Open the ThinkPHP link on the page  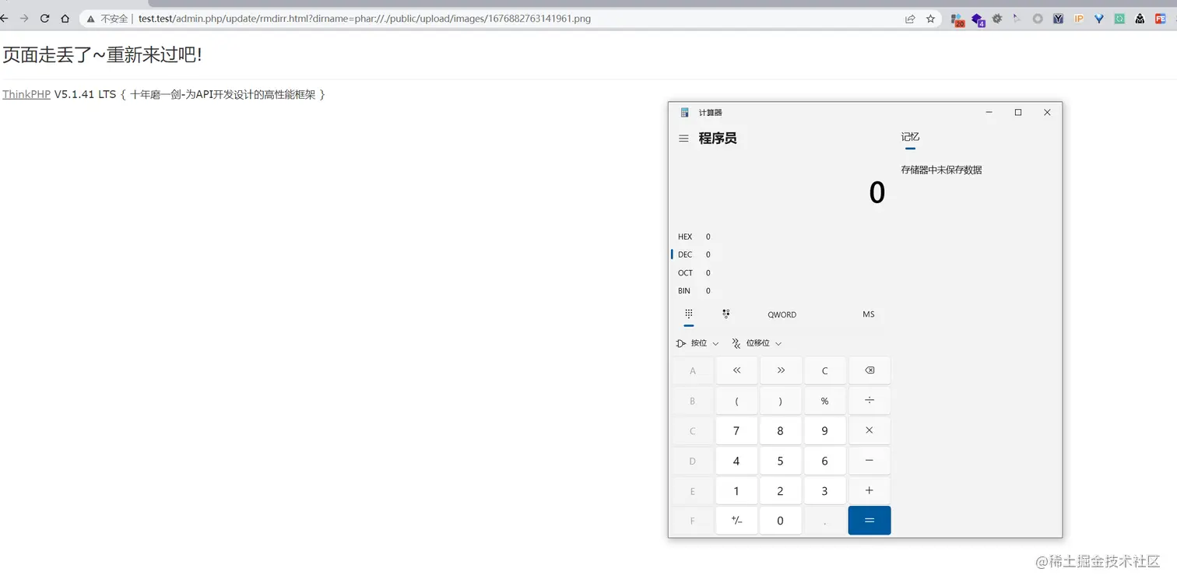[x=26, y=94]
